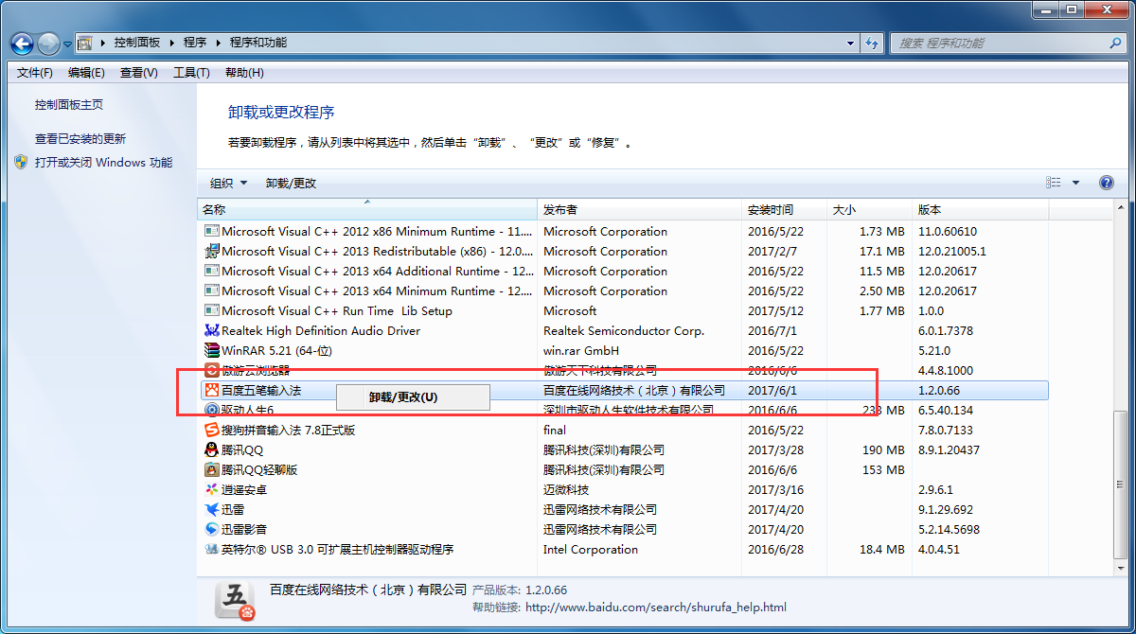Click the 卸载/更改 toolbar button
1136x634 pixels.
coord(291,184)
